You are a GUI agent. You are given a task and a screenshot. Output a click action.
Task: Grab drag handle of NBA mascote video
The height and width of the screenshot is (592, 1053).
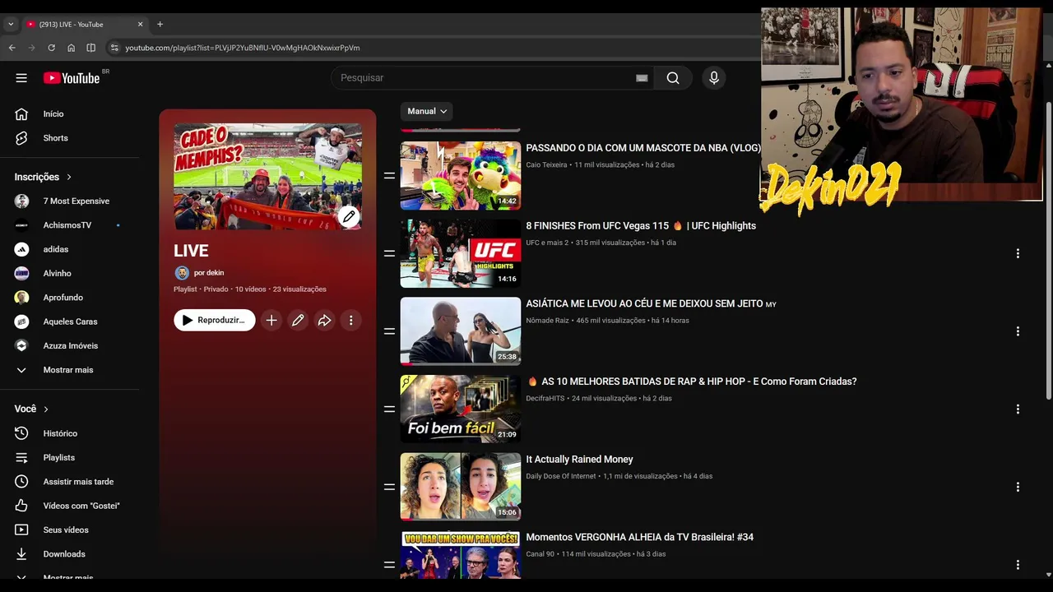[x=389, y=176]
